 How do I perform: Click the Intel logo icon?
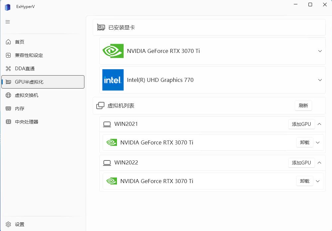tap(113, 80)
